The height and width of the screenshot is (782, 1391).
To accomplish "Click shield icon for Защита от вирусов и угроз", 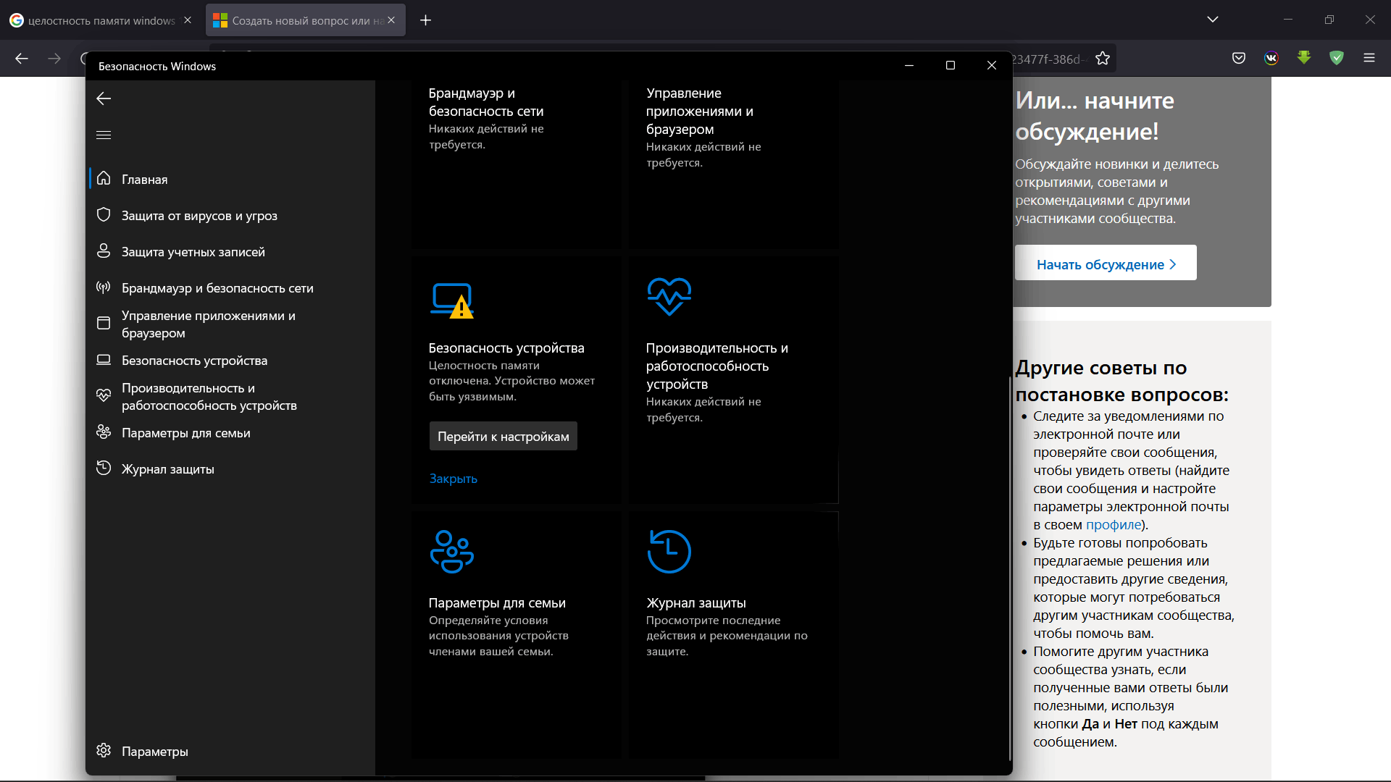I will click(x=104, y=214).
